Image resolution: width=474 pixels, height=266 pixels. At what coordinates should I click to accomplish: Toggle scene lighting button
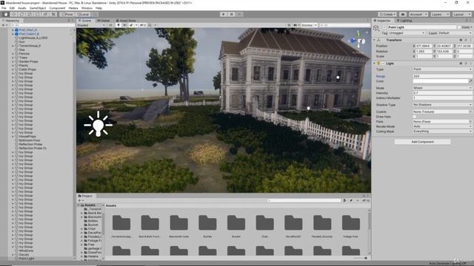tap(118, 25)
